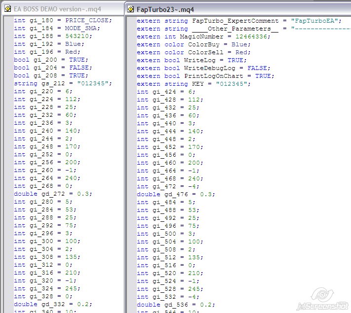
Task: Click line 'int gi_284 = 53;'
Action: point(45,209)
